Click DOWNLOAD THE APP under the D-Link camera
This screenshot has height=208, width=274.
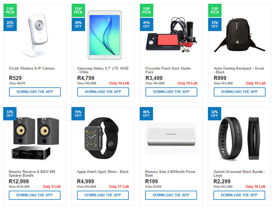point(34,92)
